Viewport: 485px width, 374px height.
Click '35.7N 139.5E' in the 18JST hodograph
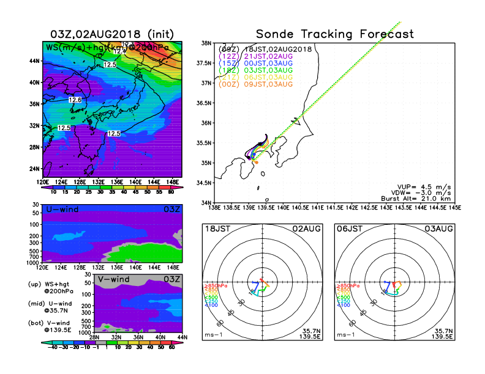pyautogui.click(x=310, y=334)
